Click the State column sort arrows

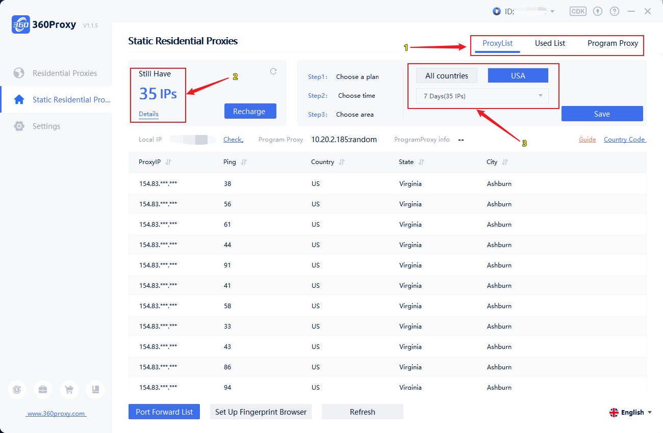point(421,162)
